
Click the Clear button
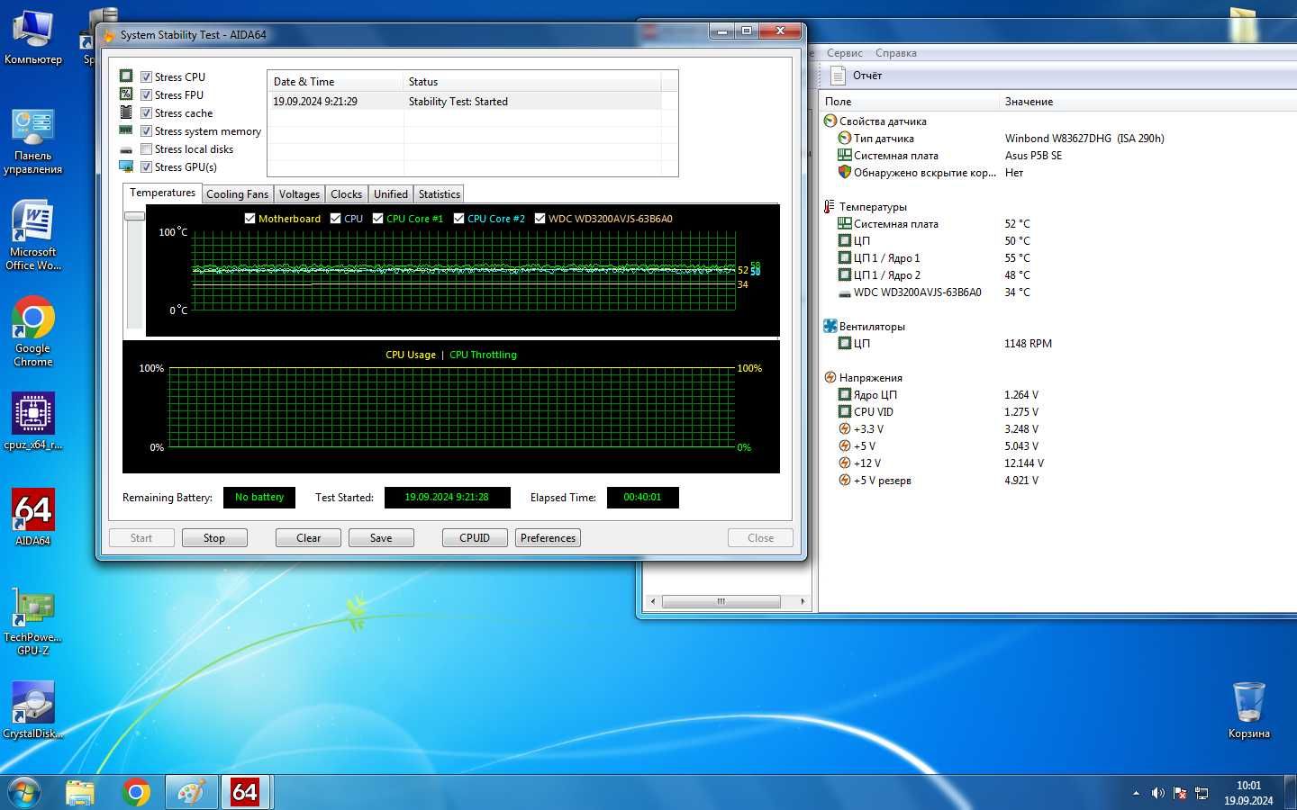click(x=308, y=538)
